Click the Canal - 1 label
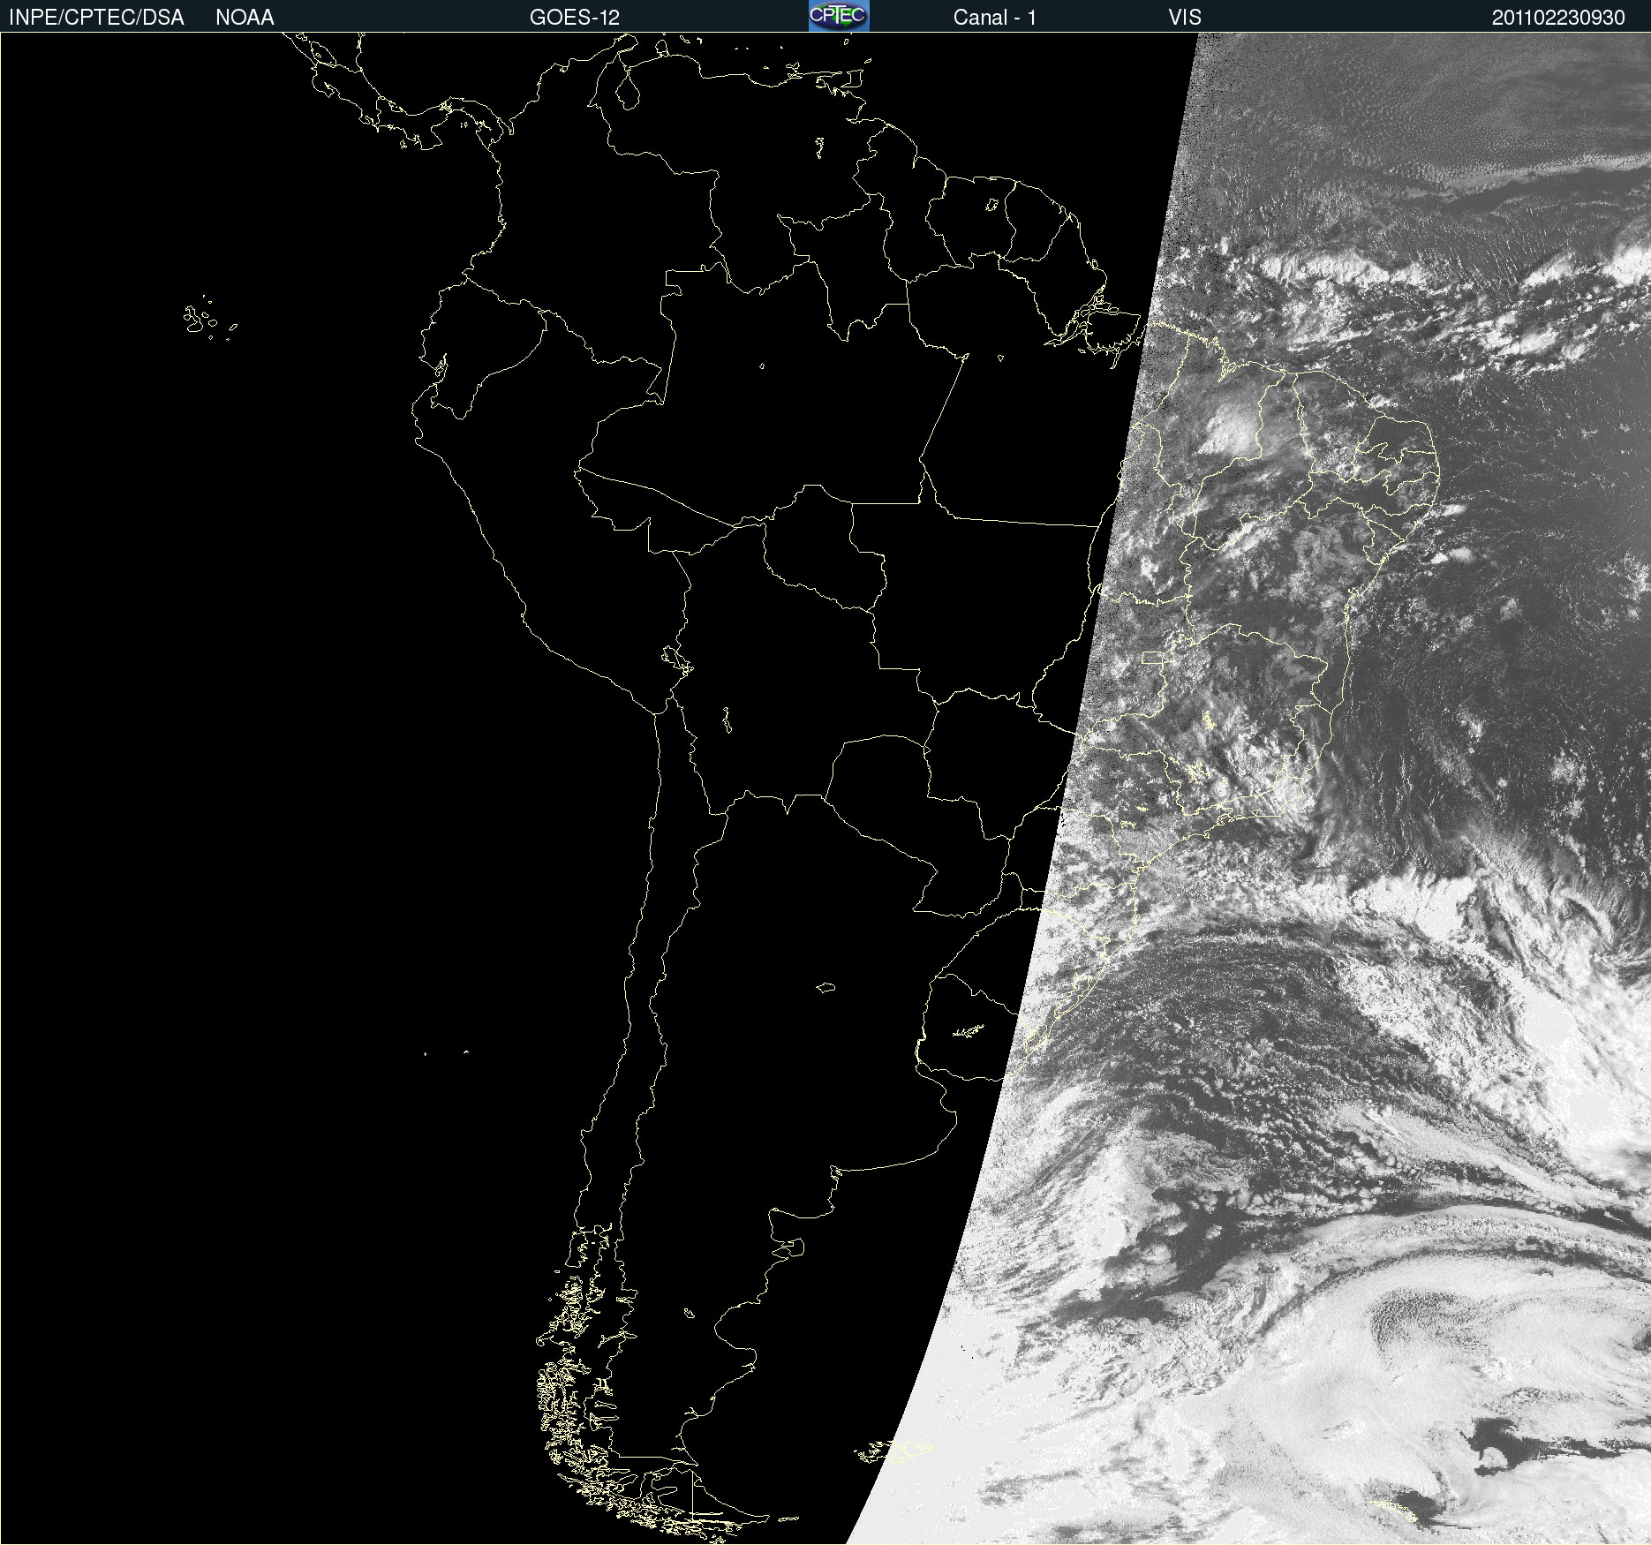1651x1545 pixels. [x=994, y=18]
